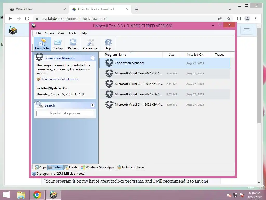Image resolution: width=266 pixels, height=200 pixels.
Task: Click the Install and trace button
Action: pos(131,167)
